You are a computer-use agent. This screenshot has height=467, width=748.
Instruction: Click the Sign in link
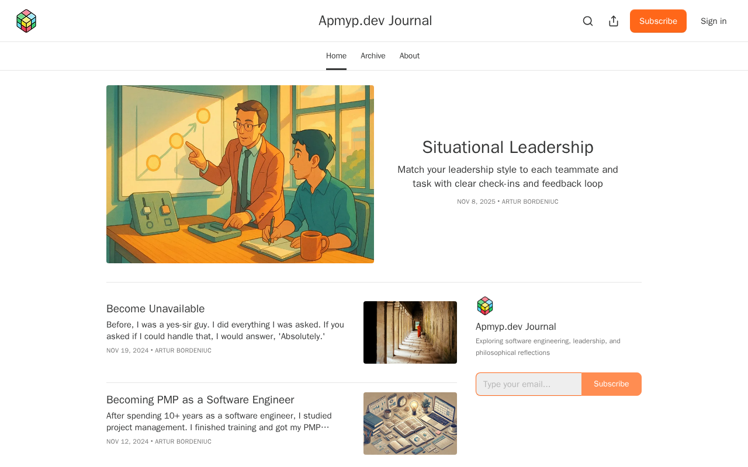(x=714, y=21)
